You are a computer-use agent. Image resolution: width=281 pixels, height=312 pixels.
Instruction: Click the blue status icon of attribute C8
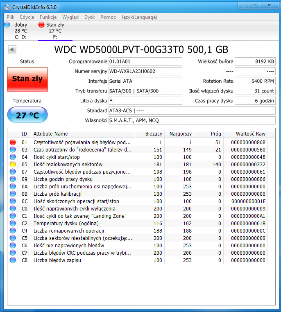(x=13, y=260)
